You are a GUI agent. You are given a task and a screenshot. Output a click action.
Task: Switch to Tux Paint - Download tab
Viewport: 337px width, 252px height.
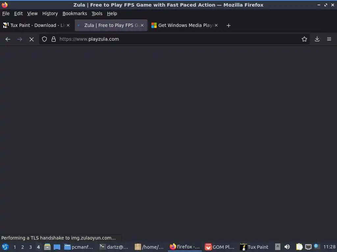point(37,25)
